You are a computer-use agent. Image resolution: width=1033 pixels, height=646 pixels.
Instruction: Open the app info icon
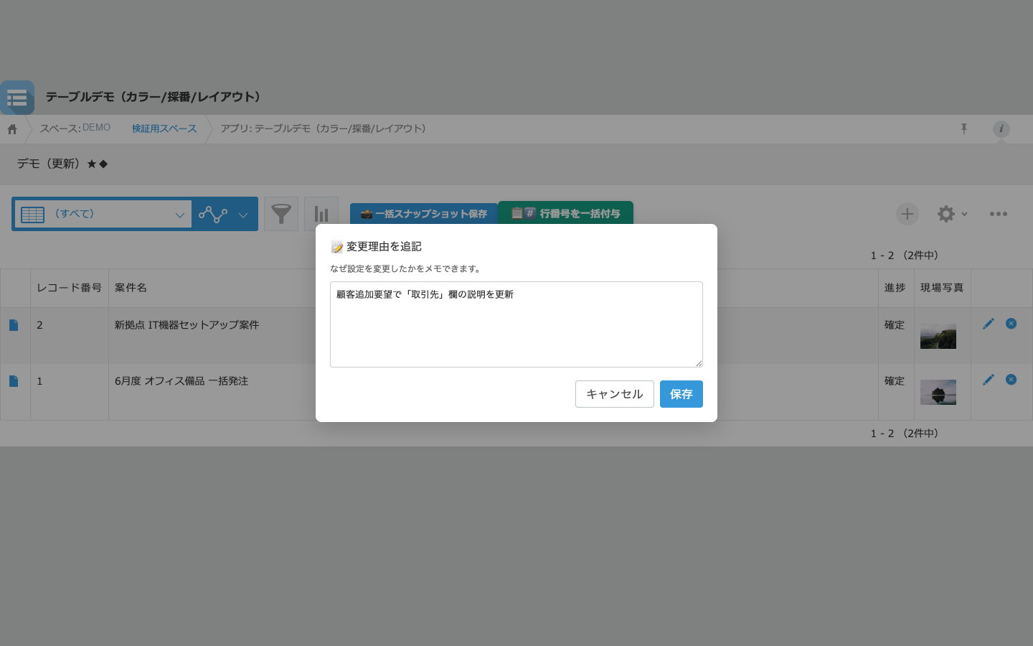click(1001, 129)
